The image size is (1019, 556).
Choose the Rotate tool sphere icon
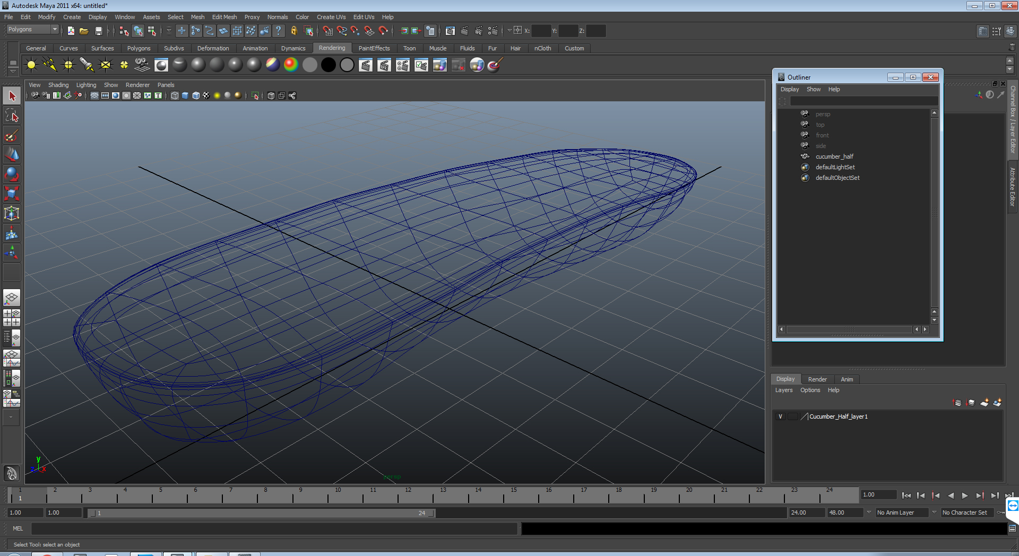[x=12, y=174]
